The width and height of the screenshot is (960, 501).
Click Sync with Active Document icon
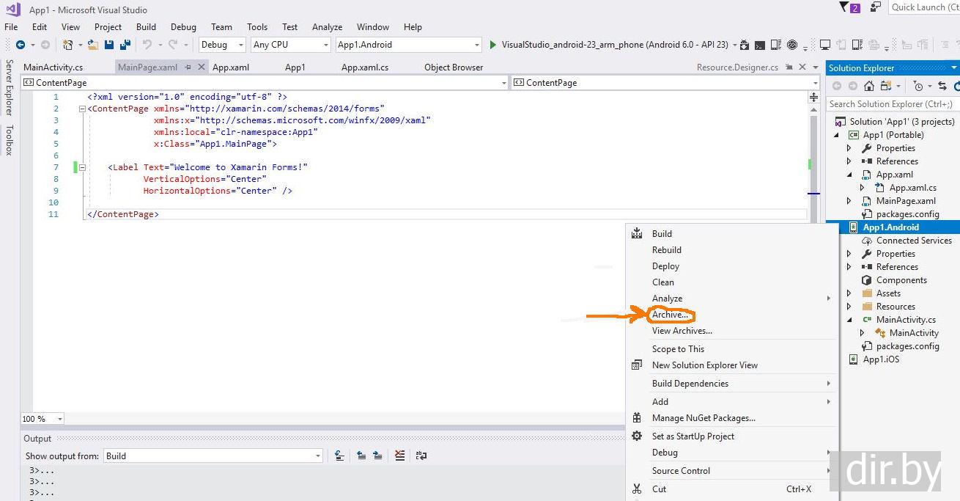point(942,86)
